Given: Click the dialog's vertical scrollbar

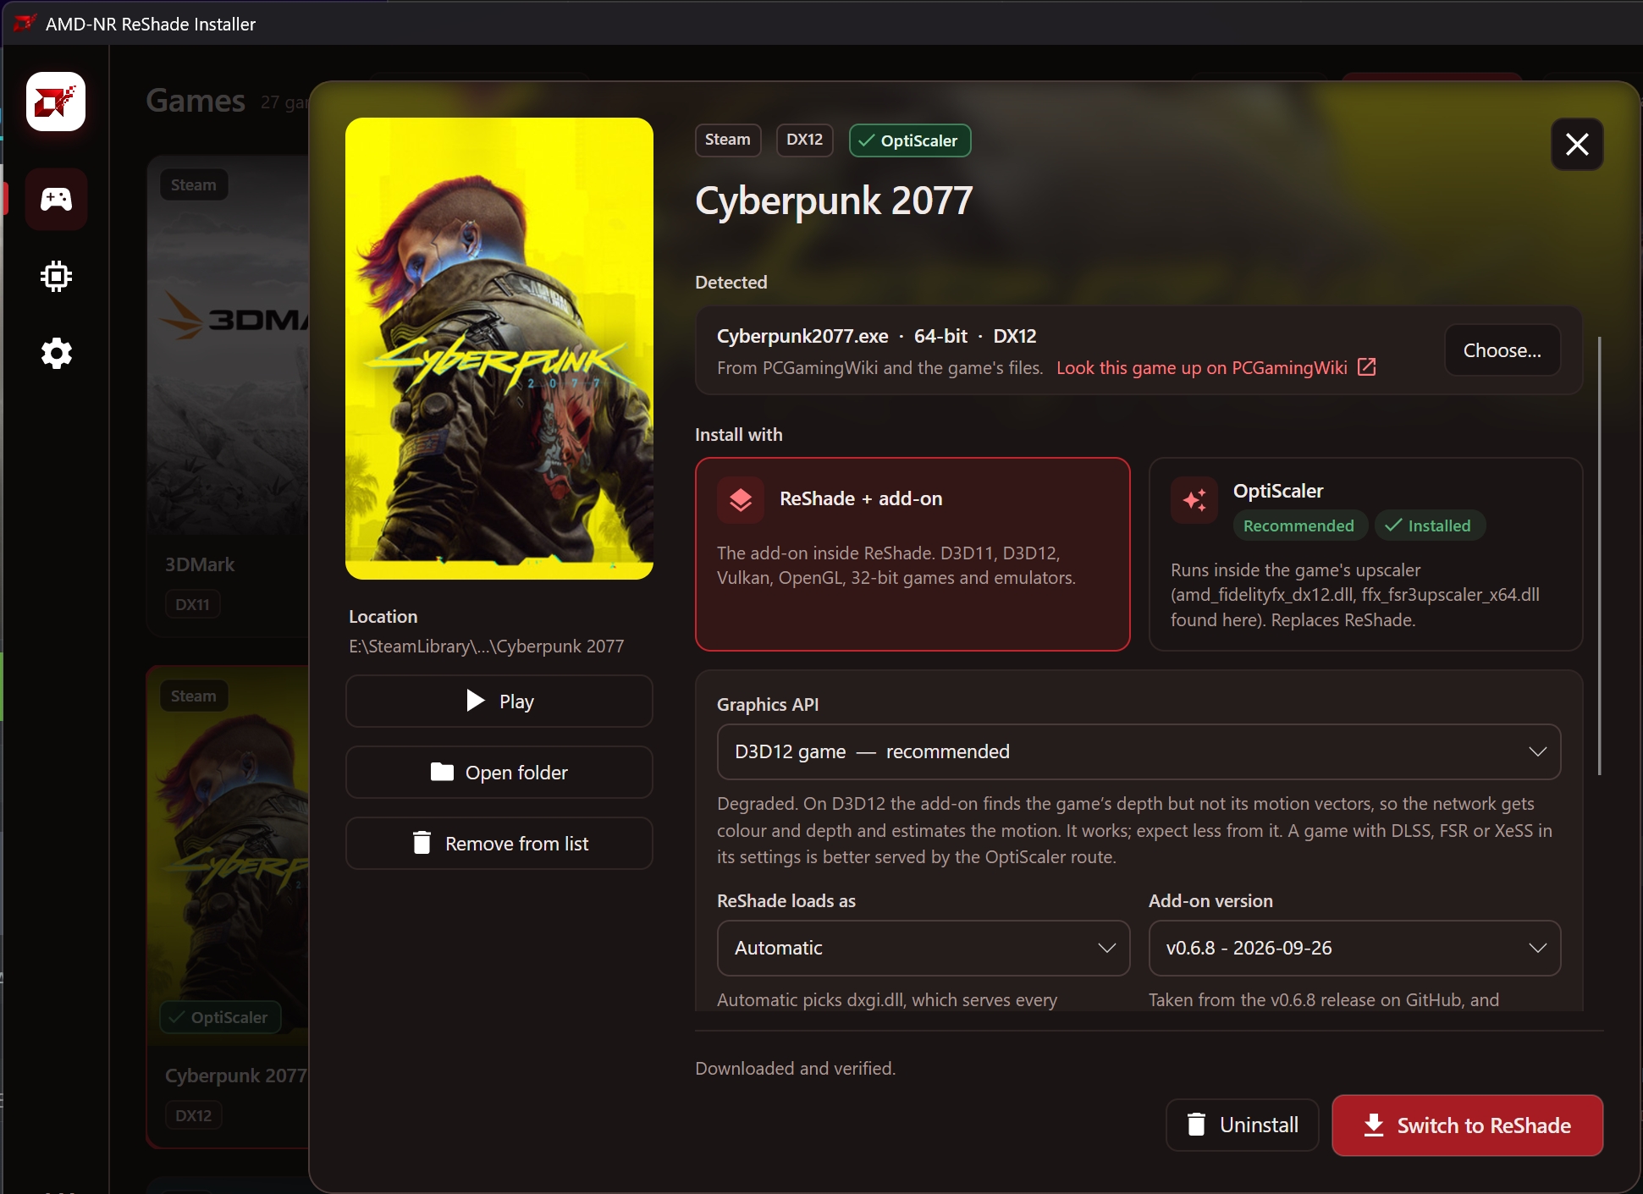Looking at the screenshot, I should [x=1599, y=555].
